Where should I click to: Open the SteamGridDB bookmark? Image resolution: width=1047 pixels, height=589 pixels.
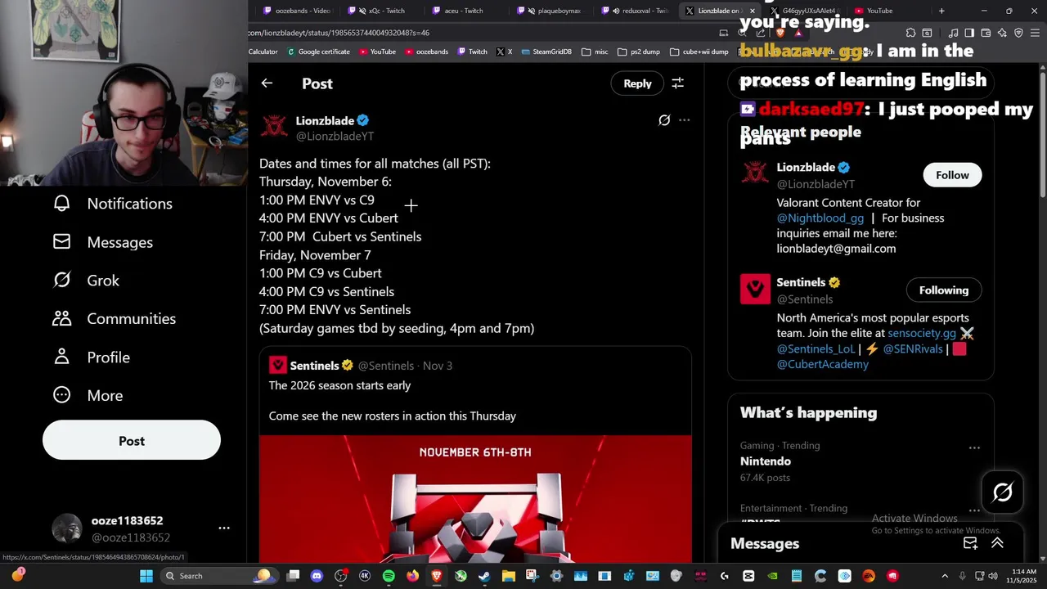click(x=546, y=52)
